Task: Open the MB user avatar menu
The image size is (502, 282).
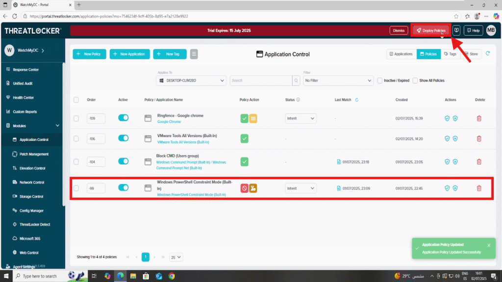Action: 491,30
